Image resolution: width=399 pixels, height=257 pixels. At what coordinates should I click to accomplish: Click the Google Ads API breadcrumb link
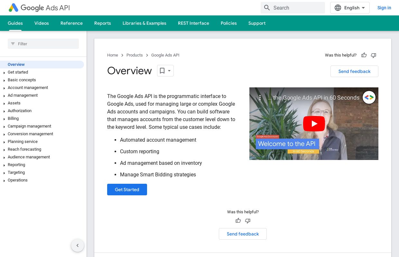tap(165, 55)
